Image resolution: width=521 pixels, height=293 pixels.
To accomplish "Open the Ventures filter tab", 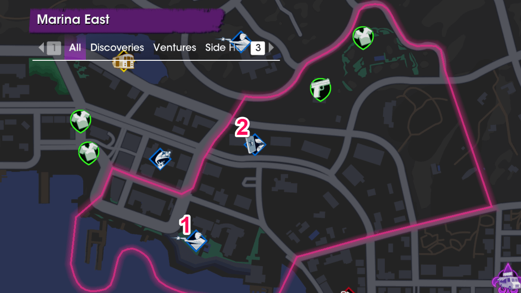I will point(175,48).
